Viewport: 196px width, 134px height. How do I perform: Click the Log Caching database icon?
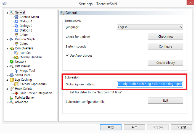pyautogui.click(x=12, y=80)
